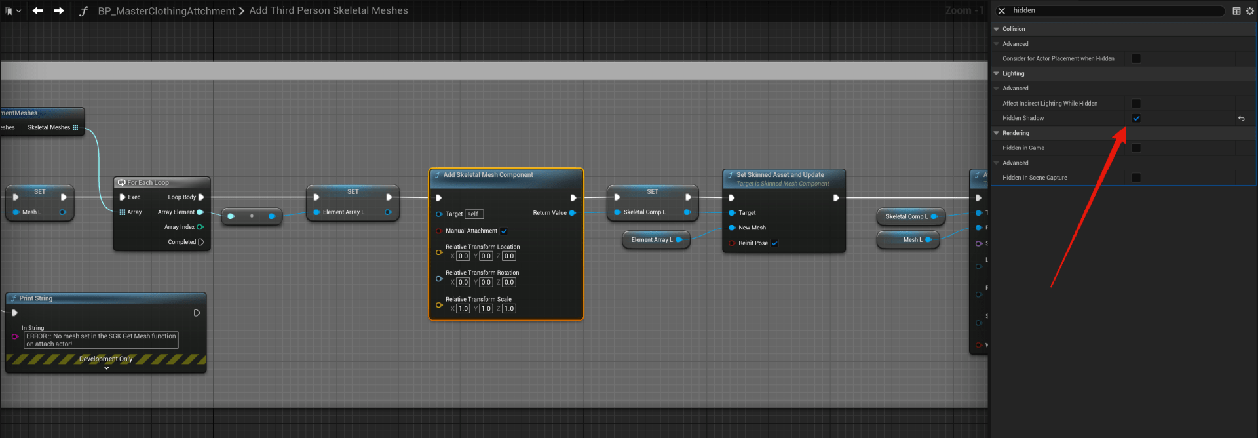Click the Completed pin on For Each Loop
The height and width of the screenshot is (438, 1258).
click(200, 242)
